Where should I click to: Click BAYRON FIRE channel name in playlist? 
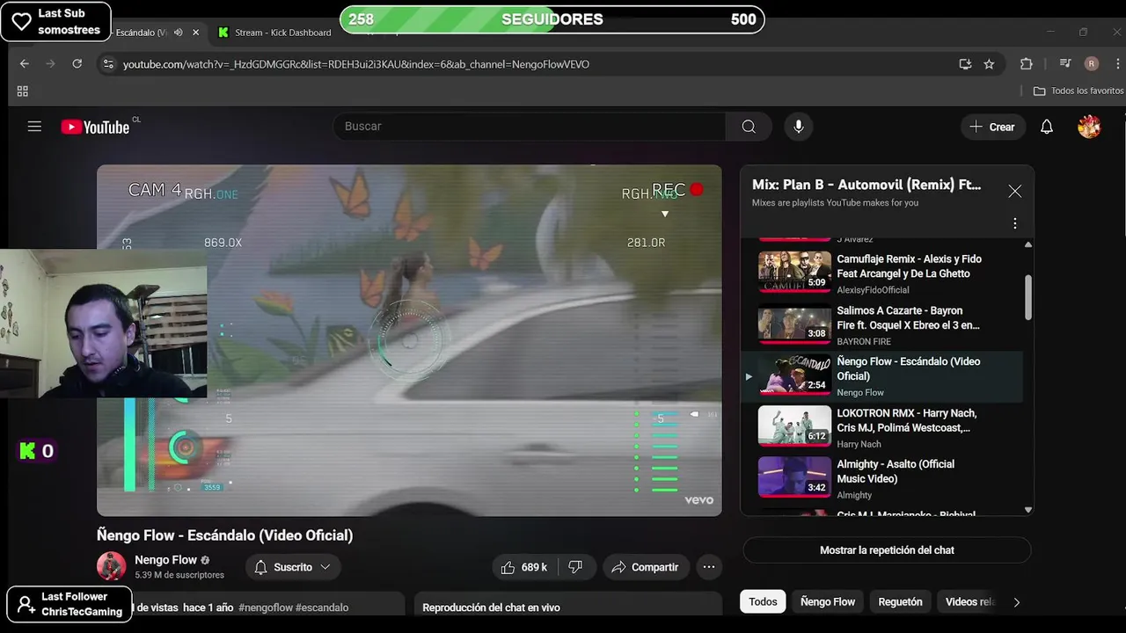(864, 341)
